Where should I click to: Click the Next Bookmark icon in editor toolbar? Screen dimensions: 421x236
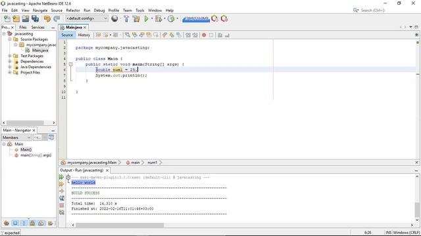point(172,35)
